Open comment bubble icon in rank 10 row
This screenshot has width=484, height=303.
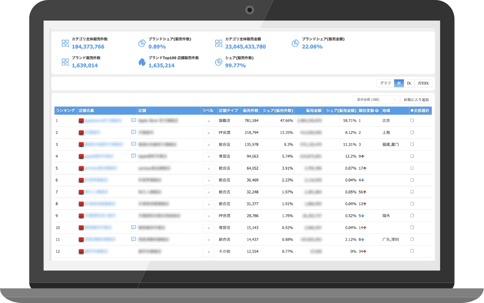pos(133,227)
